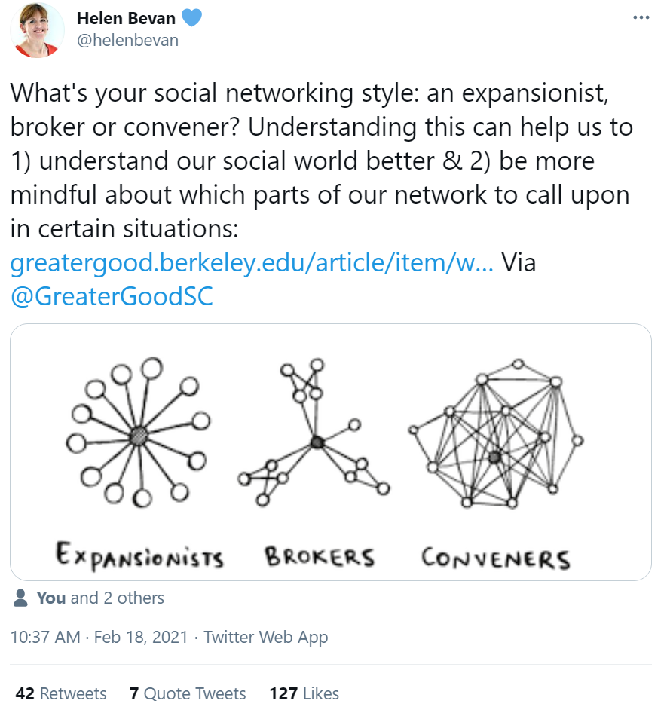
Task: Click the blue heart beside Helen Bevan
Action: (x=192, y=18)
